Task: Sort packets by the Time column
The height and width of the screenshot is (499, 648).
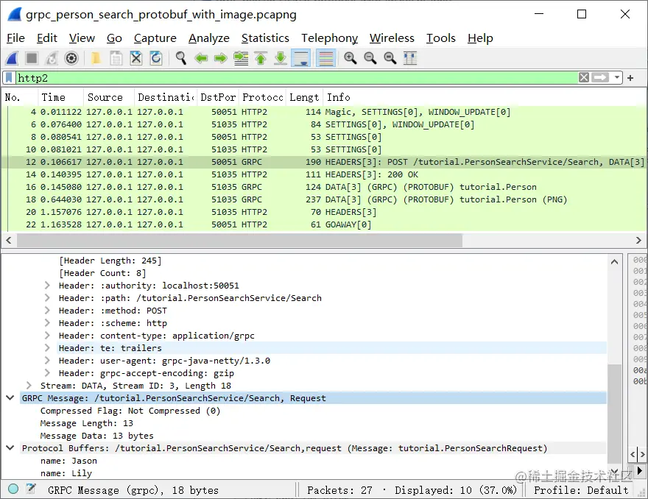Action: coord(60,97)
